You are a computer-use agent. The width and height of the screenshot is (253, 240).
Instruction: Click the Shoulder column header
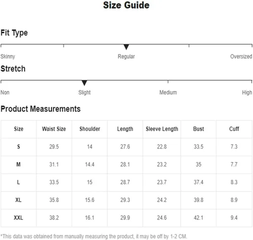tap(90, 129)
